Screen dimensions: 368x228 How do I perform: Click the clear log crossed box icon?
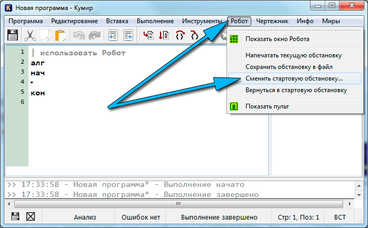[31, 216]
